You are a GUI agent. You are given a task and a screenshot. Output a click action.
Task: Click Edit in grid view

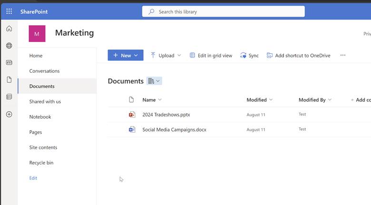211,55
